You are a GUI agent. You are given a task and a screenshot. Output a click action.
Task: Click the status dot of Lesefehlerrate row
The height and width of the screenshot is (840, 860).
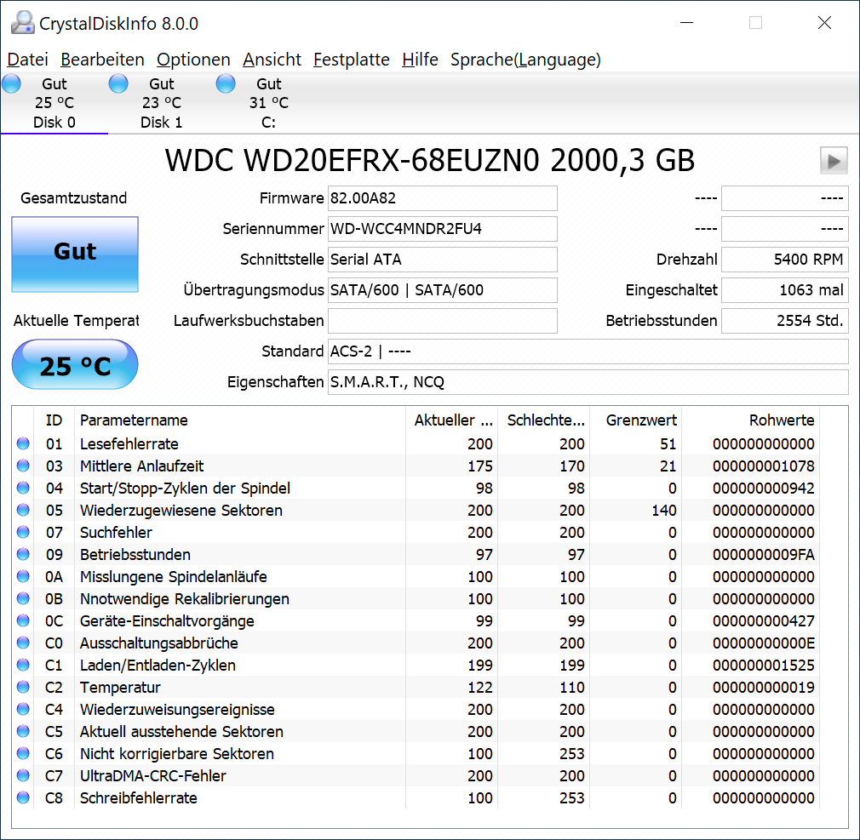(x=23, y=443)
